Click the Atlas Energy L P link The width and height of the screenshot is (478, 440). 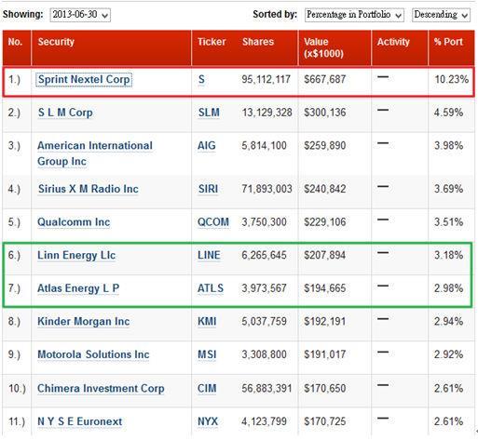click(x=78, y=288)
